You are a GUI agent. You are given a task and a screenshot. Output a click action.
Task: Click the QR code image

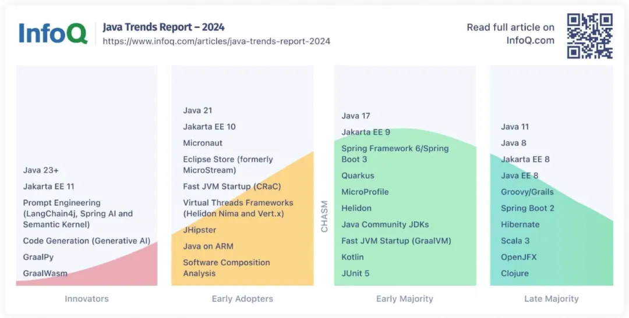[x=589, y=36]
